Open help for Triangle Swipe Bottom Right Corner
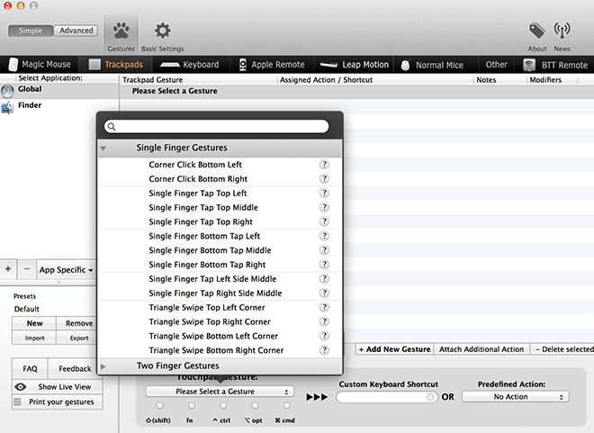The height and width of the screenshot is (433, 594). [324, 350]
